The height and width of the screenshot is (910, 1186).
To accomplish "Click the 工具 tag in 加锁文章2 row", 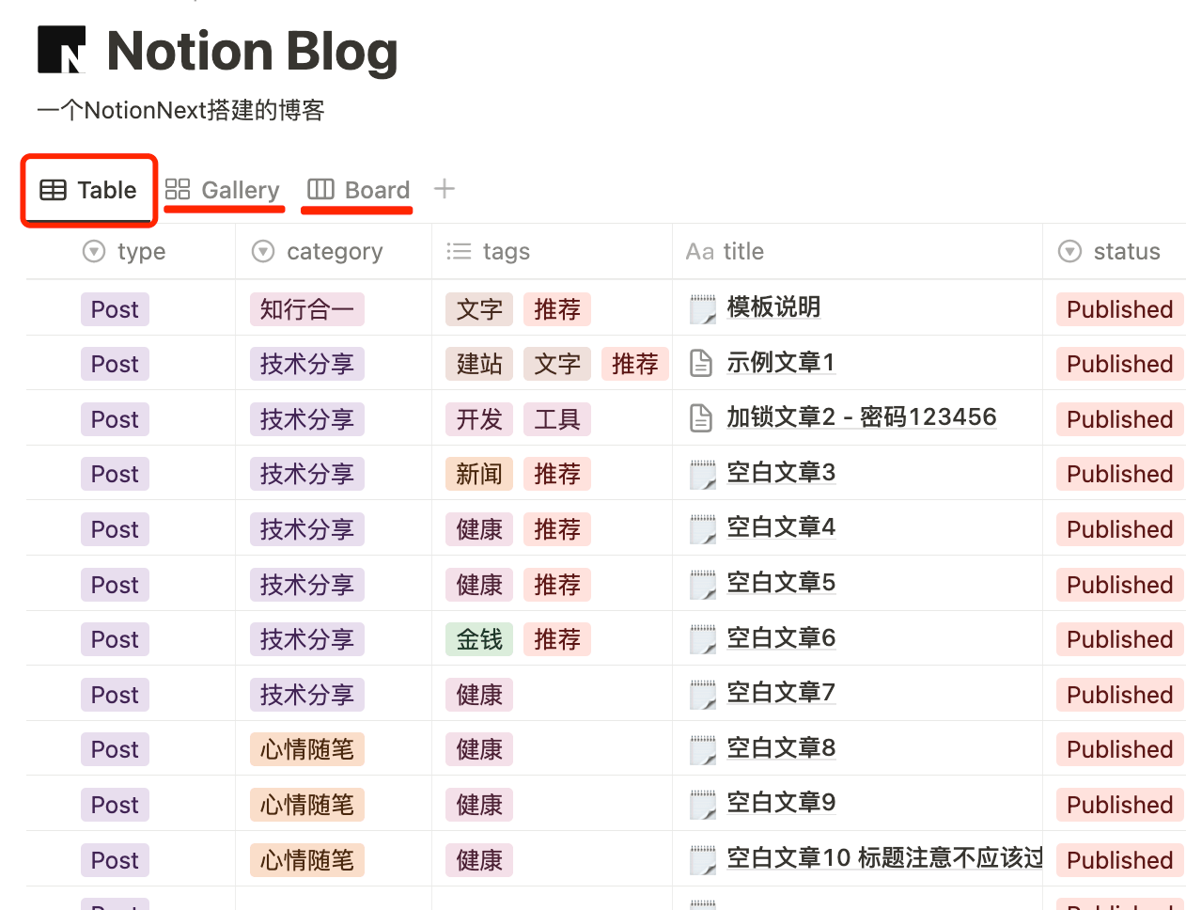I will tap(557, 419).
